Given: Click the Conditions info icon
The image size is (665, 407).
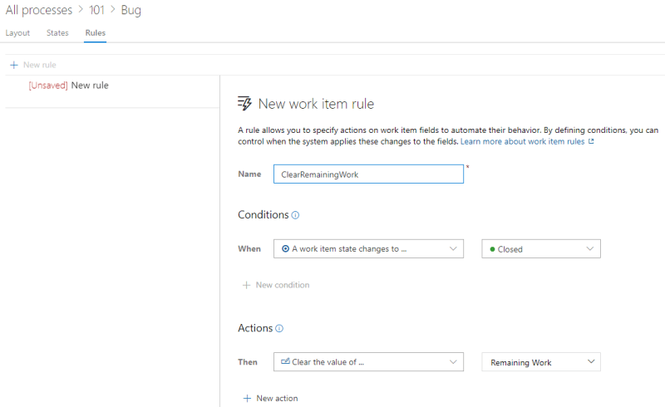Looking at the screenshot, I should coord(295,215).
